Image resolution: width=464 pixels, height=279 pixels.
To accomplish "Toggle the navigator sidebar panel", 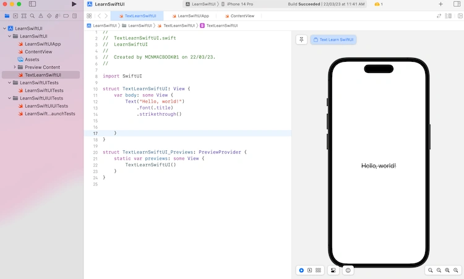I will tap(32, 4).
